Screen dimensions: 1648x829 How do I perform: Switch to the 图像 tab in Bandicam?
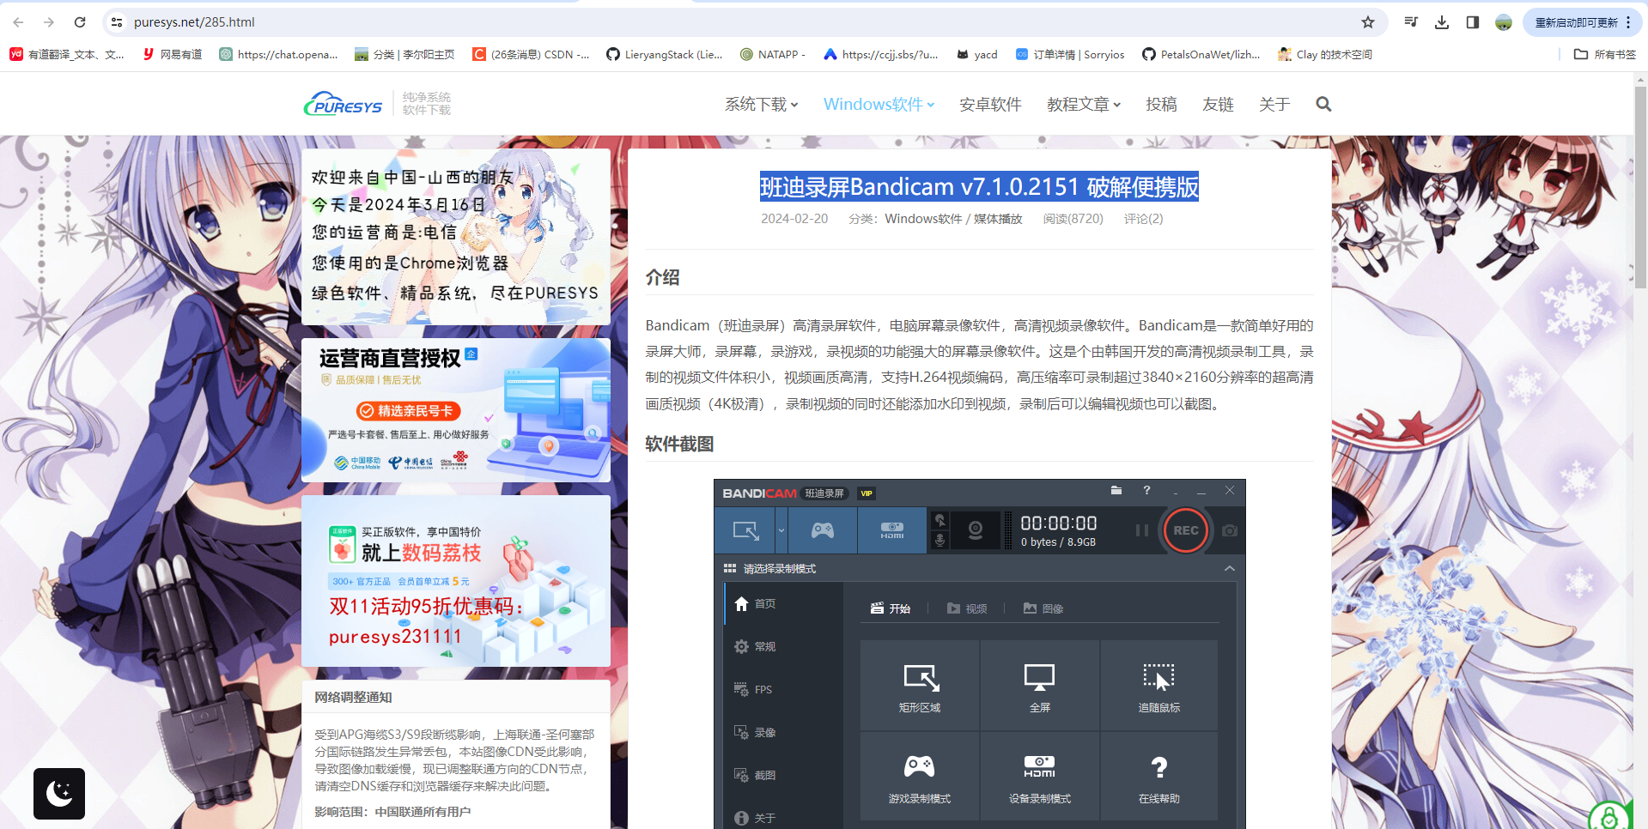[x=1043, y=608]
